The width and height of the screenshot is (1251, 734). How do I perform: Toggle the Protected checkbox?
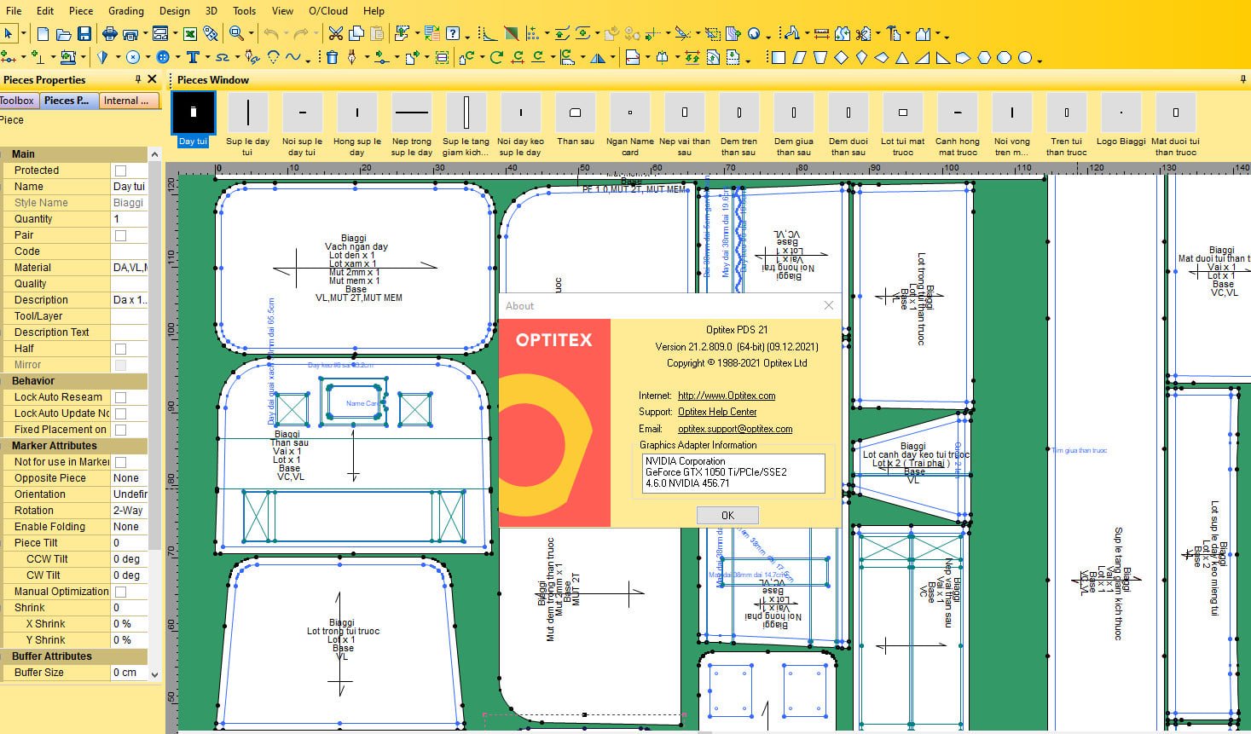[x=120, y=170]
